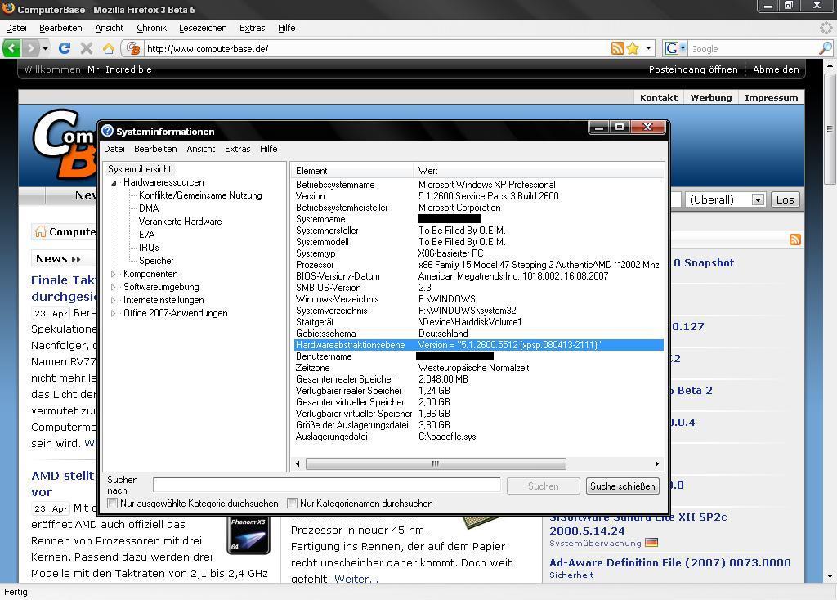Screen dimensions: 837x600
Task: Open the address bar history dropdown
Action: coord(648,48)
